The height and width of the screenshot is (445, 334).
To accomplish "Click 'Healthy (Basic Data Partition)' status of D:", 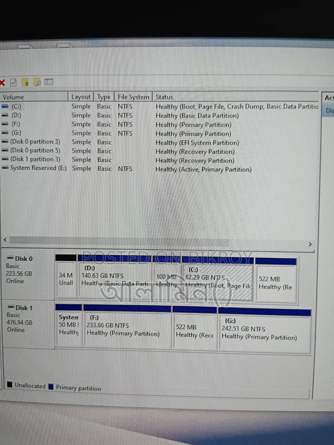I will (197, 116).
